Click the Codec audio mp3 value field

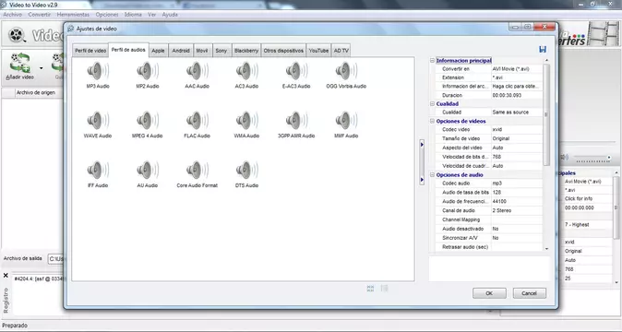pos(517,184)
